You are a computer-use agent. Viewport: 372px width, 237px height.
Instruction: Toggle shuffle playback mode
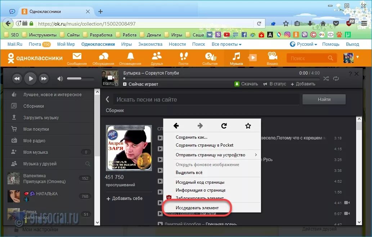pos(326,79)
